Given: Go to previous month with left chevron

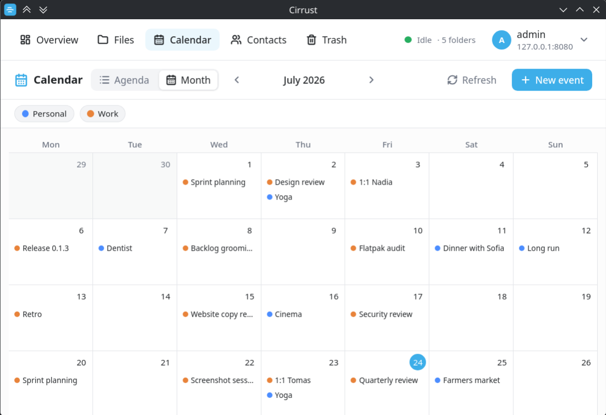Looking at the screenshot, I should pos(237,80).
